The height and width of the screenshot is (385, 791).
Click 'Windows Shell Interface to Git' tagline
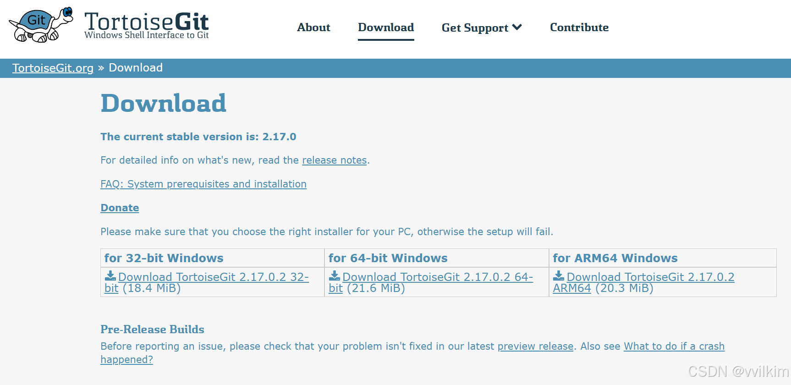(x=147, y=35)
